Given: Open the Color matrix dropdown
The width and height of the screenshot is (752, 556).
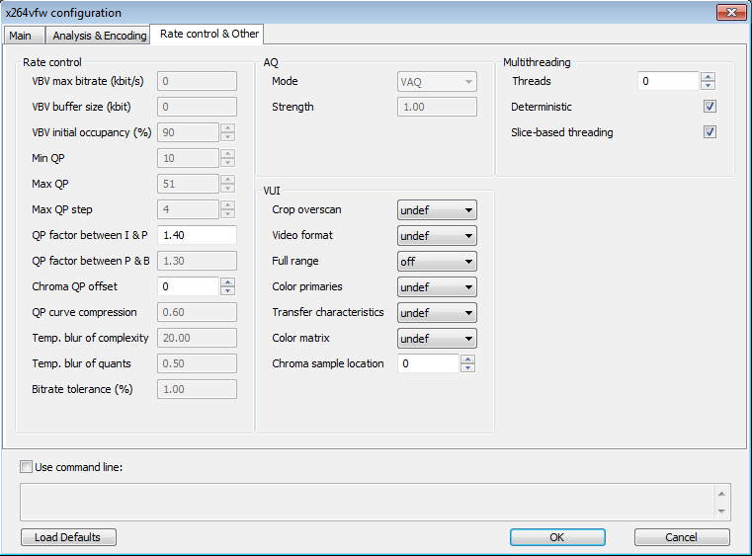Looking at the screenshot, I should [x=437, y=339].
